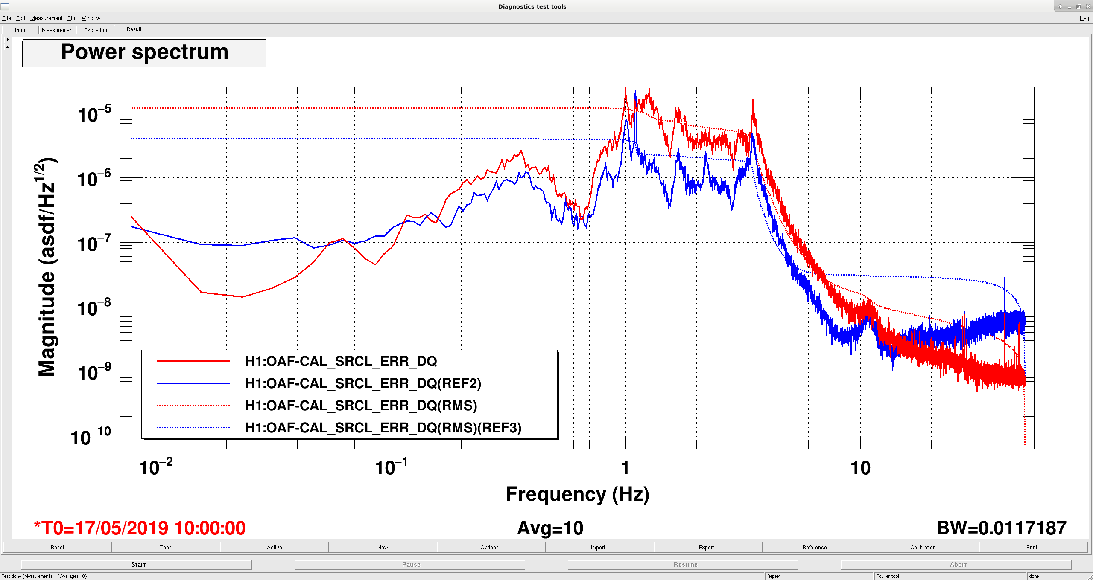Click the resize grip in status bar corner
Viewport: 1093px width, 580px height.
coord(1090,577)
